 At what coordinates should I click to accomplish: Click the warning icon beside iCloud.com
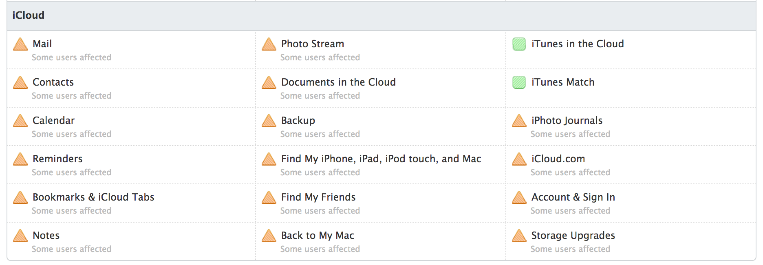coord(519,159)
